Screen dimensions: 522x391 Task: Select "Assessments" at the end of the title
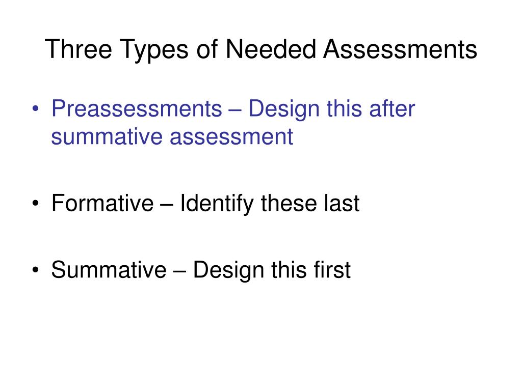tap(400, 49)
